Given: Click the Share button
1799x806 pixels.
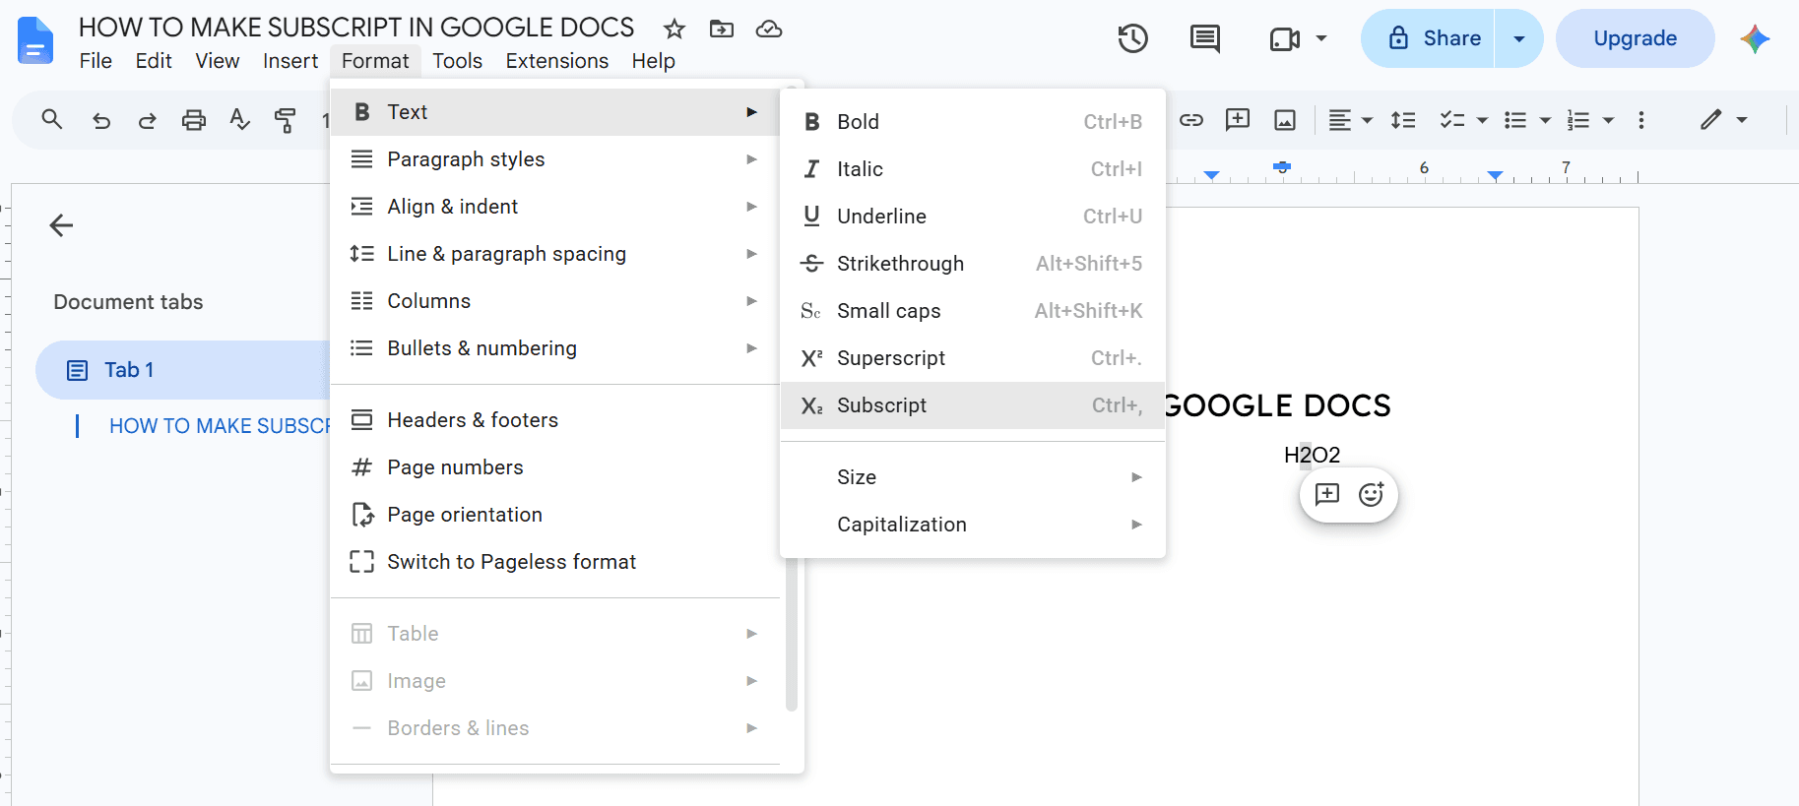Looking at the screenshot, I should tap(1429, 38).
